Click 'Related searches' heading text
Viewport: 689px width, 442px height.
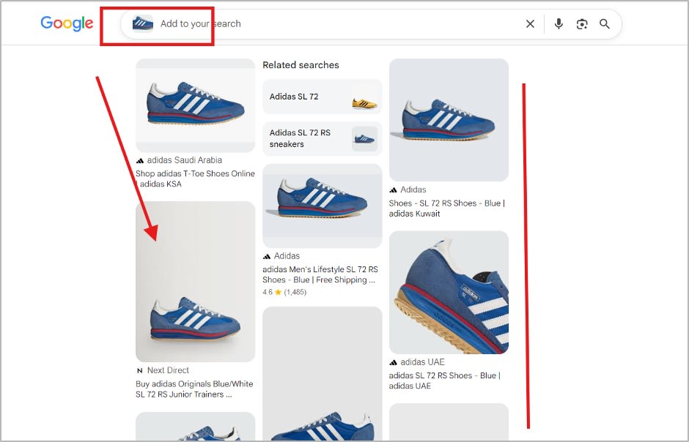point(301,65)
